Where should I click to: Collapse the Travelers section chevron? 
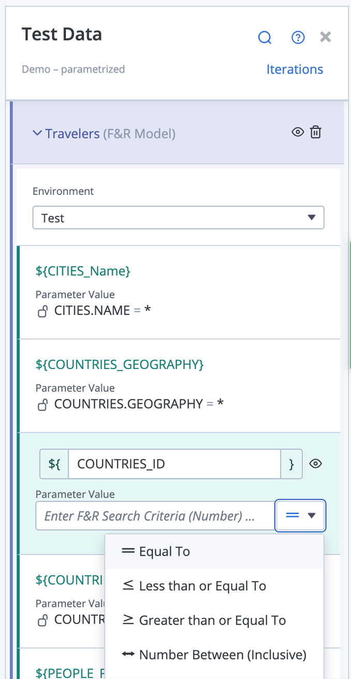point(37,133)
